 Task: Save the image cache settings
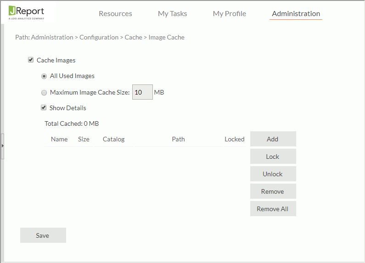(43, 235)
